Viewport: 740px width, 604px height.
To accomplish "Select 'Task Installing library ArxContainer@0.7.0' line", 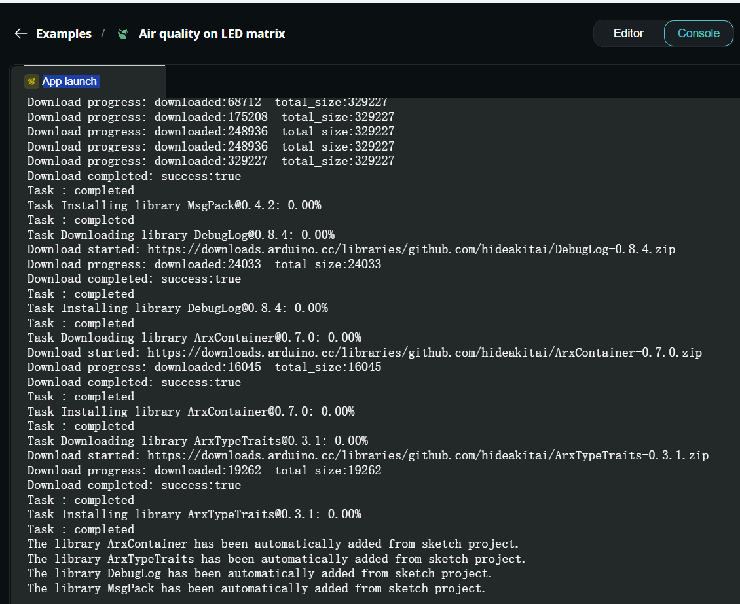I will coord(191,412).
